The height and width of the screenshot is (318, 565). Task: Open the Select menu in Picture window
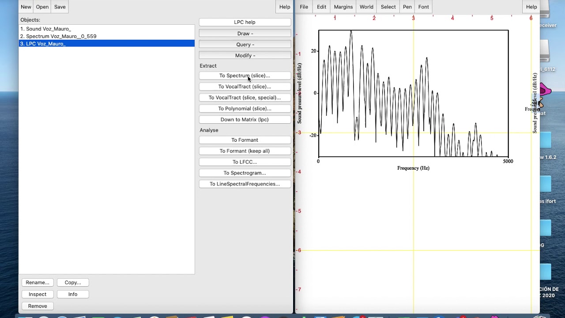(x=388, y=7)
